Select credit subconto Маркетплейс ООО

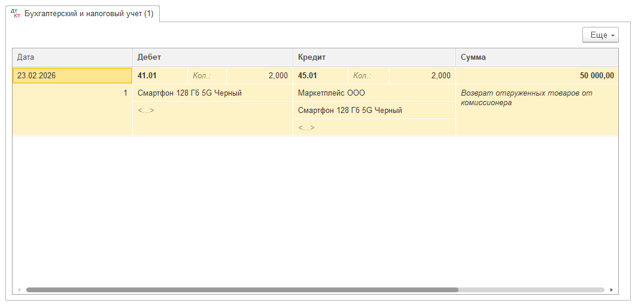click(374, 93)
